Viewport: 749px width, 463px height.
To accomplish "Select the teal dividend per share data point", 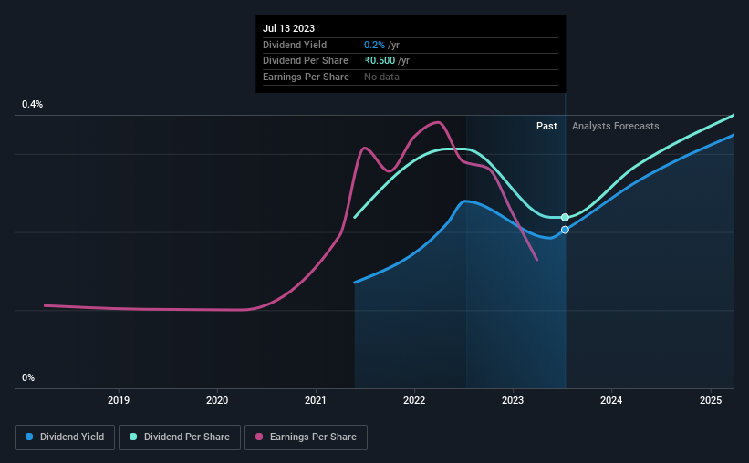I will [565, 217].
